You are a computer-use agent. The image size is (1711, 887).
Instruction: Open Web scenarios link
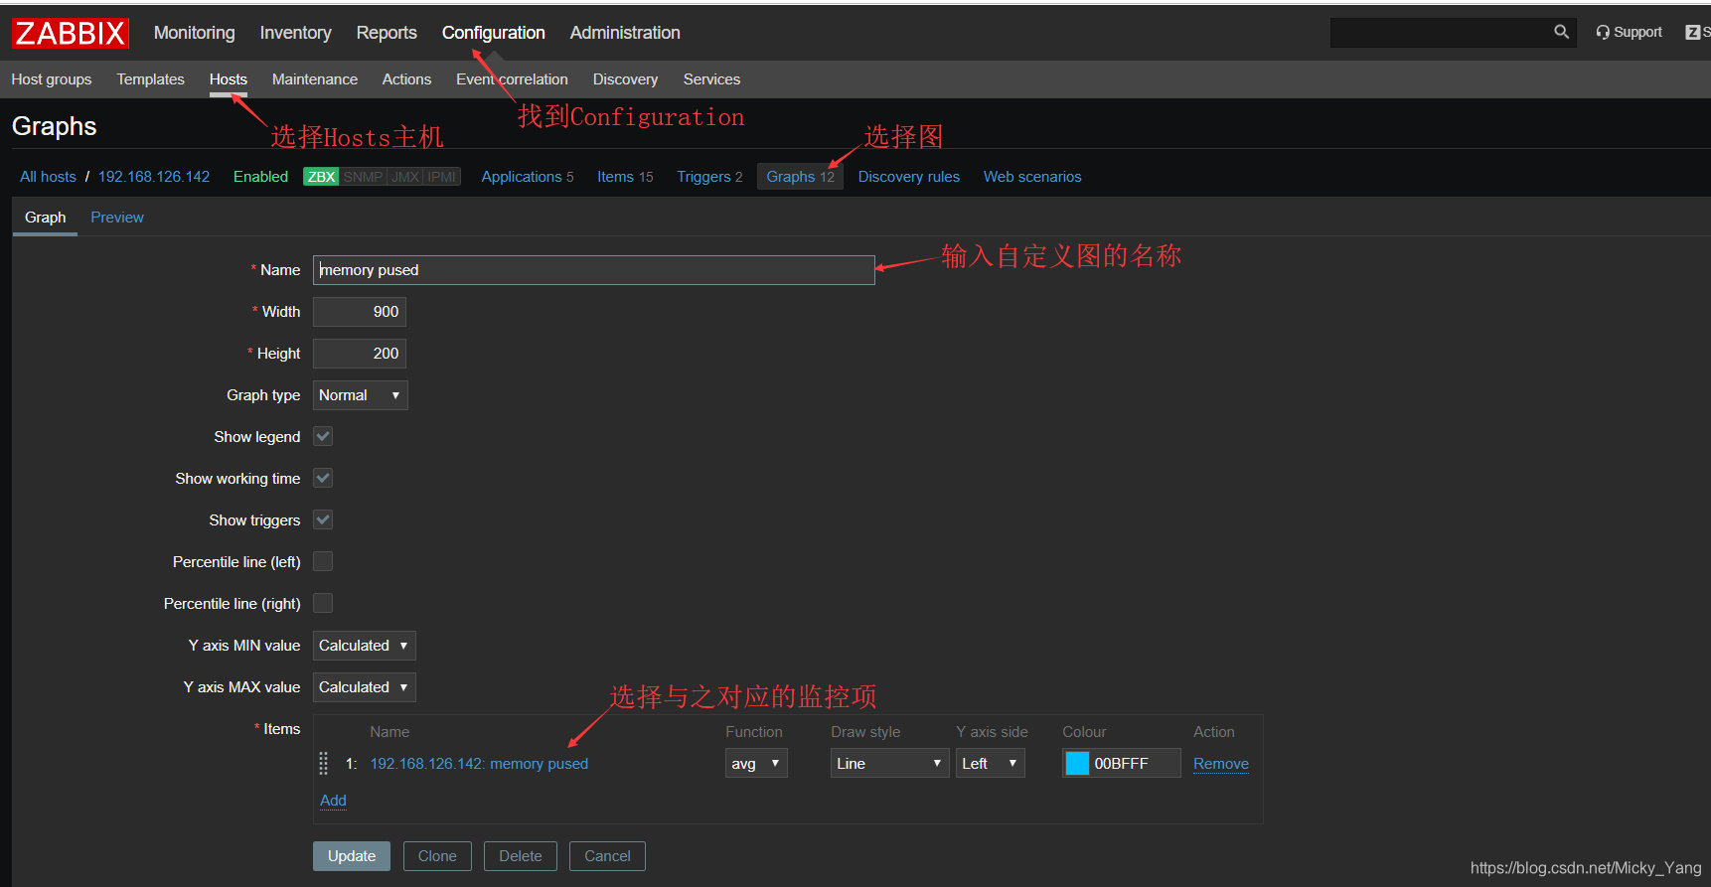[x=1032, y=177]
